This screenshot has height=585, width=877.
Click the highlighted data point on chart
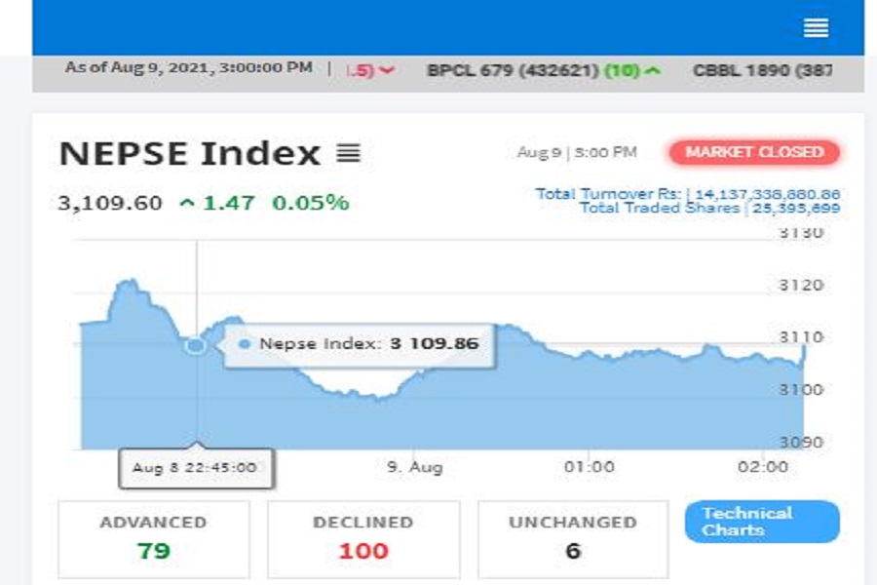point(195,345)
